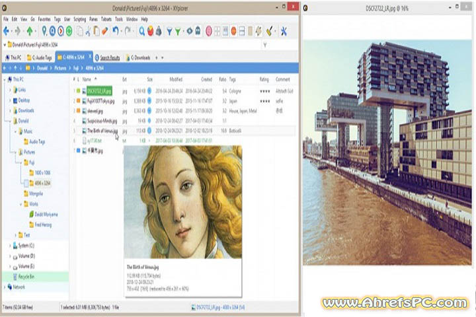Select Recycle Bin in the tree
476x317 pixels.
pyautogui.click(x=24, y=277)
